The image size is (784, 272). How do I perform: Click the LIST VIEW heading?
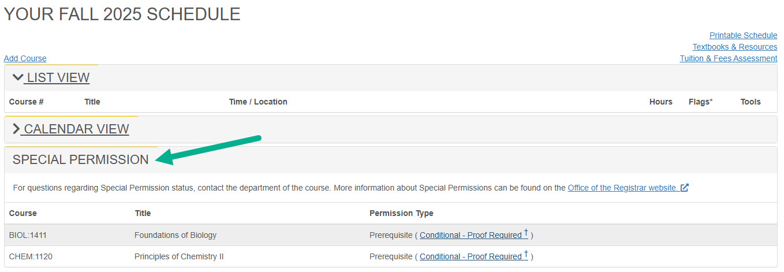point(58,77)
